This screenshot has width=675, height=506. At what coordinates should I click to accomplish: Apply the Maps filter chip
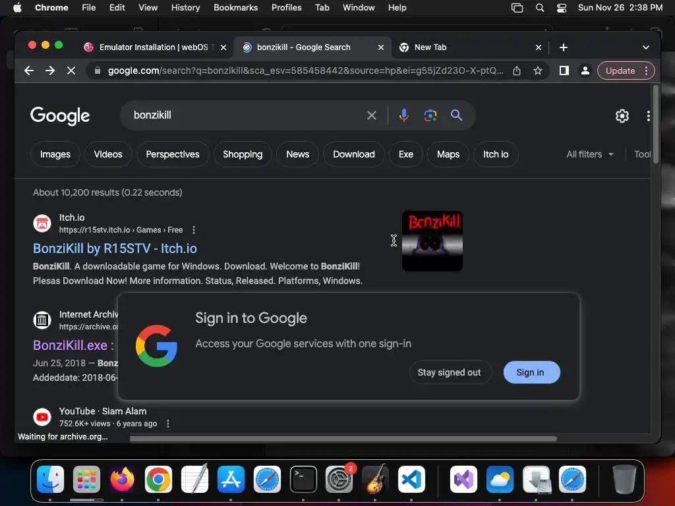[x=448, y=154]
